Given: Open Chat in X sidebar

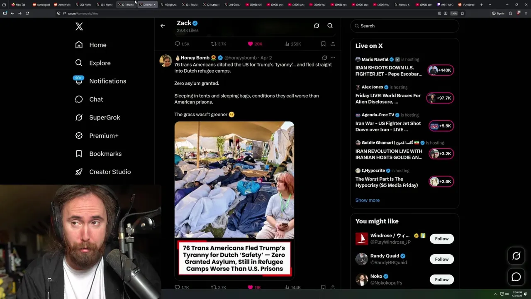Looking at the screenshot, I should click(89, 99).
